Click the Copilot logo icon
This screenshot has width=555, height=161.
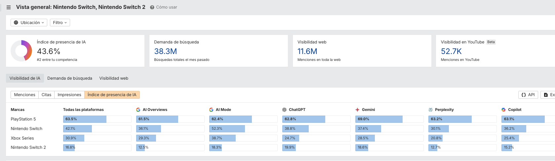tap(503, 110)
